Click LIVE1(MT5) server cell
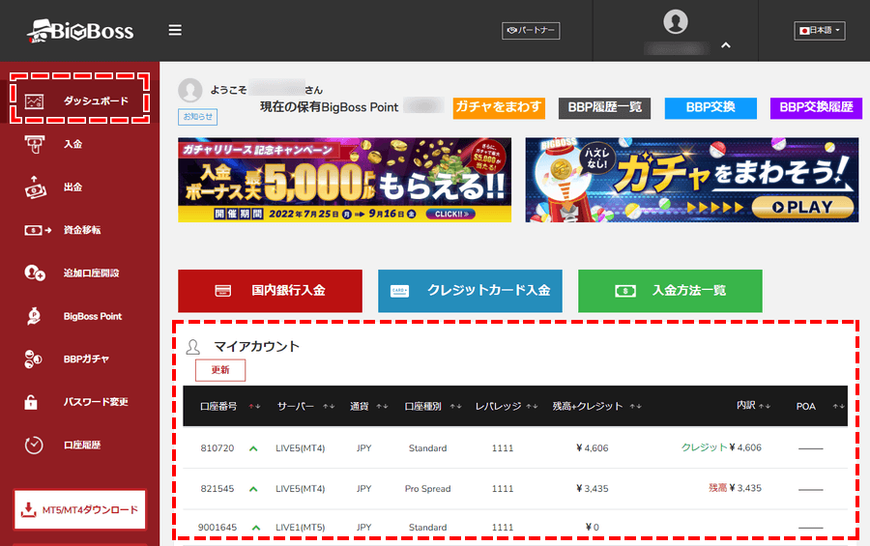Viewport: 870px width, 546px height. point(301,528)
